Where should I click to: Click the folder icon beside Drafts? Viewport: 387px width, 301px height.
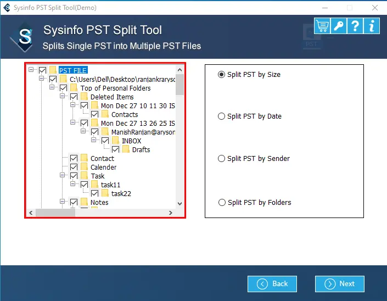click(x=126, y=149)
